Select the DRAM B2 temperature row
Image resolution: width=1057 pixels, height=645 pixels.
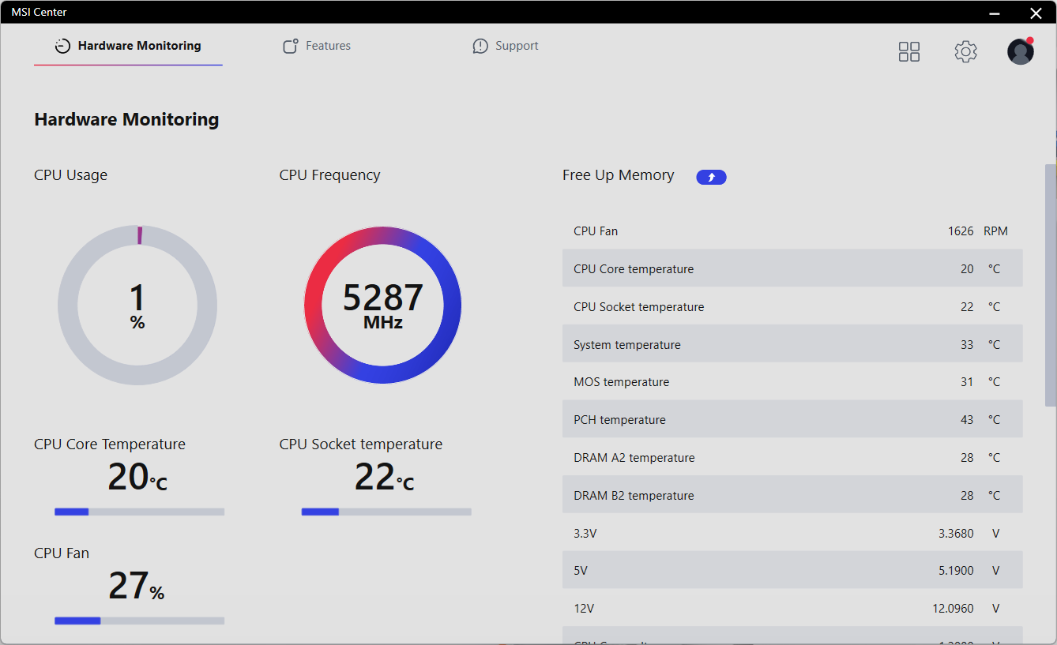[x=792, y=495]
